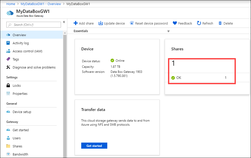
Task: Click the Refresh circular arrow icon
Action: pyautogui.click(x=199, y=23)
